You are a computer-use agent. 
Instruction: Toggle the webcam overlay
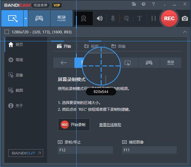coord(84,18)
